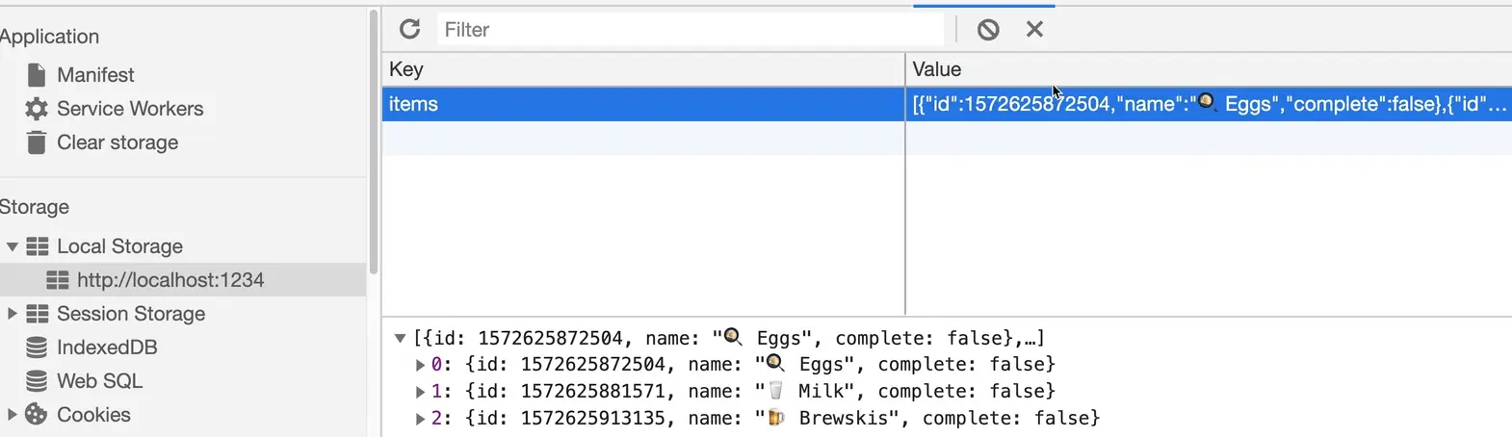Click the refresh storage icon

coord(409,29)
